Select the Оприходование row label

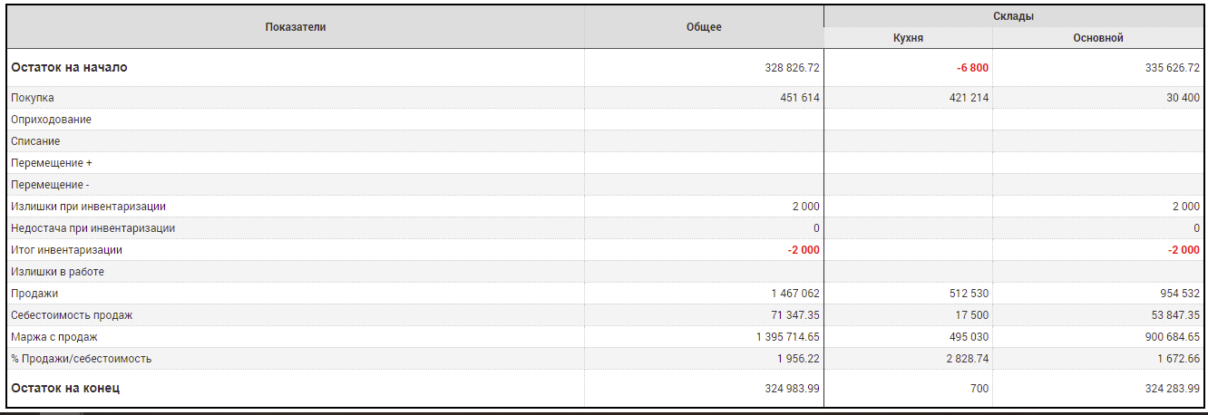point(51,120)
